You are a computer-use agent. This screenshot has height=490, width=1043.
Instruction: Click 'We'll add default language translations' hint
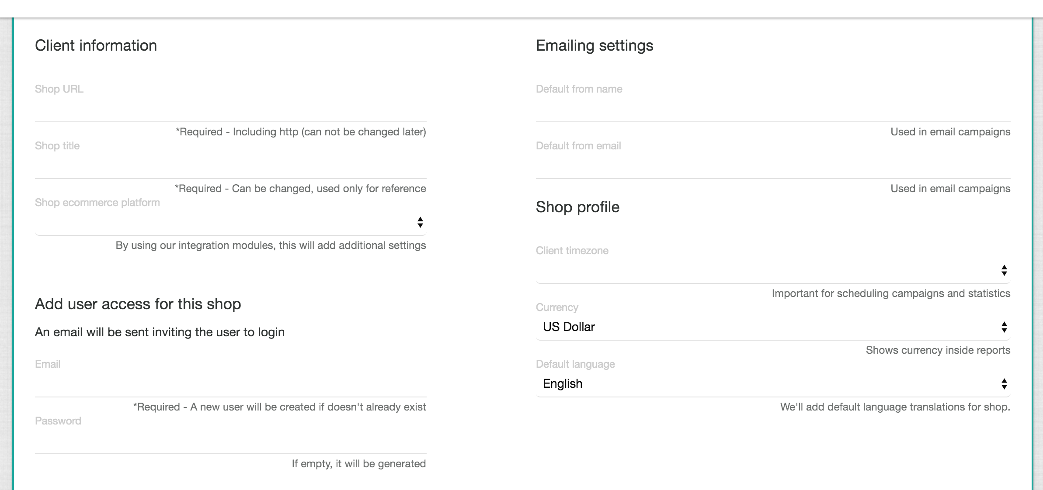(895, 407)
